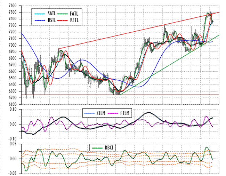Select the green FATL legend line sample
This screenshot has width=226, height=176.
click(63, 14)
